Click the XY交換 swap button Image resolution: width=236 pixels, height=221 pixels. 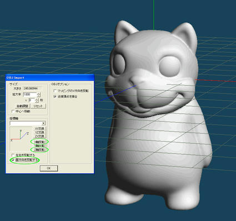pos(39,129)
